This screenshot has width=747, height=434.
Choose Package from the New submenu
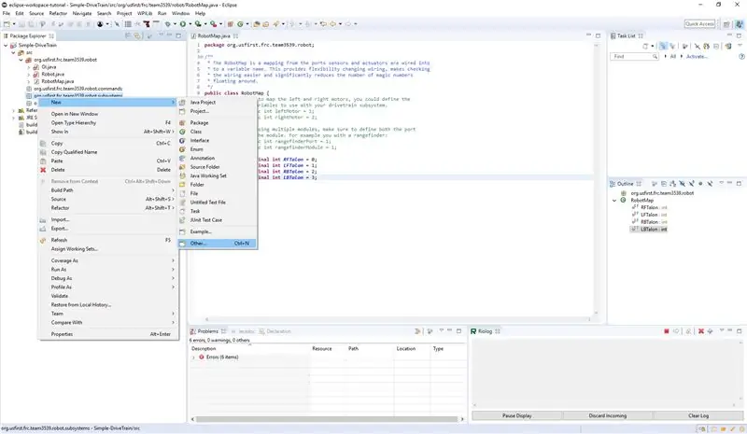pyautogui.click(x=218, y=123)
